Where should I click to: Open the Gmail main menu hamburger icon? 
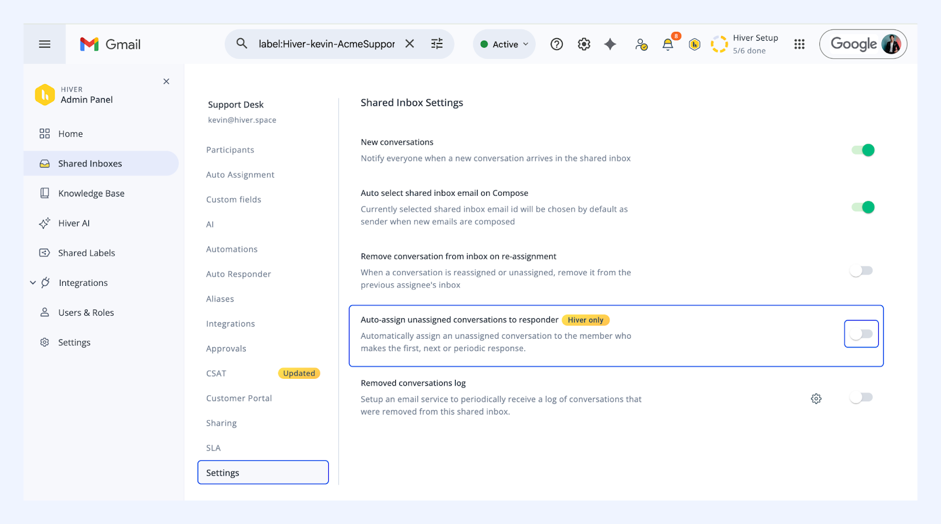pos(45,44)
